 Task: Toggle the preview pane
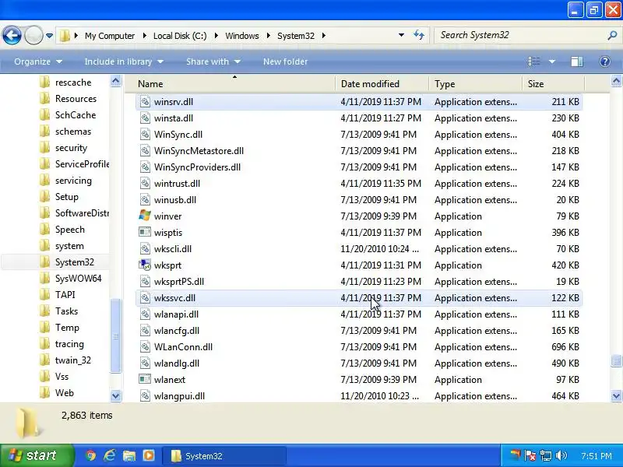(x=576, y=61)
